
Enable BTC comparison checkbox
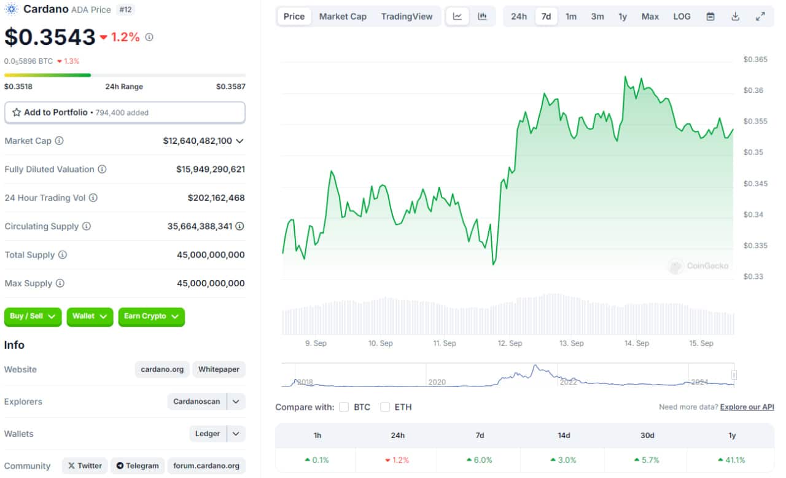pos(344,407)
